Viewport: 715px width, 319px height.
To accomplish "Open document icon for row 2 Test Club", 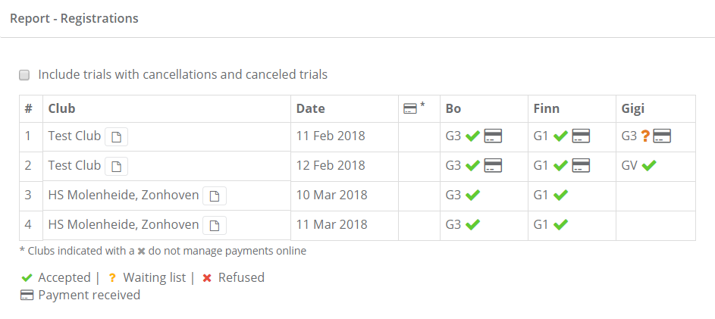I will [x=116, y=166].
